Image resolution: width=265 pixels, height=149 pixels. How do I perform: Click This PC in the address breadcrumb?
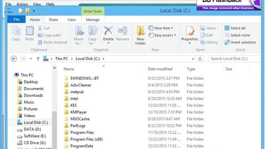[62, 59]
